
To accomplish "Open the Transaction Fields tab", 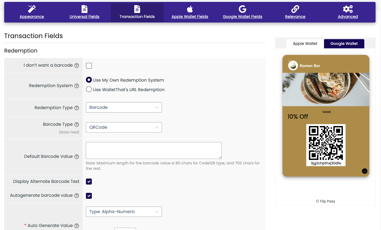I will click(137, 13).
